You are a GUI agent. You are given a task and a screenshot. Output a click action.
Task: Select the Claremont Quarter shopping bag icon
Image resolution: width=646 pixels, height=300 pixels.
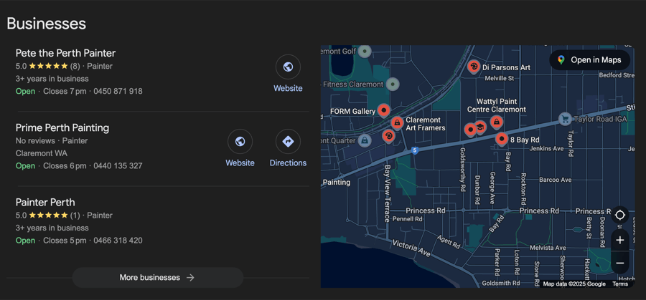(x=365, y=140)
